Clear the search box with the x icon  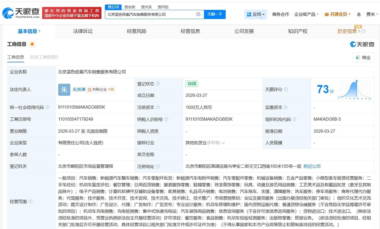(198, 14)
